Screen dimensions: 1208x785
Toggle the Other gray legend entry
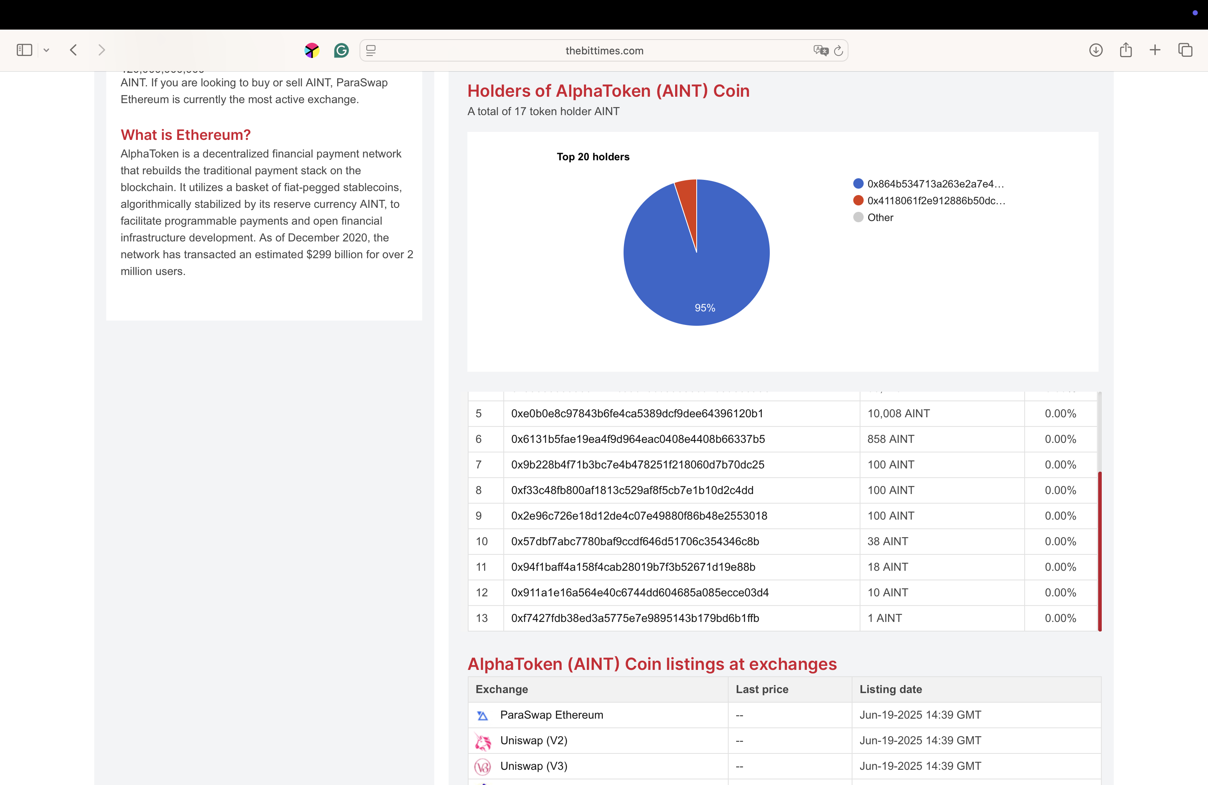pos(873,217)
